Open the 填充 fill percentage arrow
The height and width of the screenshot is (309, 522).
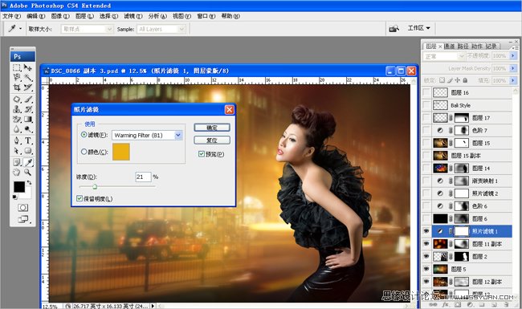tap(513, 80)
